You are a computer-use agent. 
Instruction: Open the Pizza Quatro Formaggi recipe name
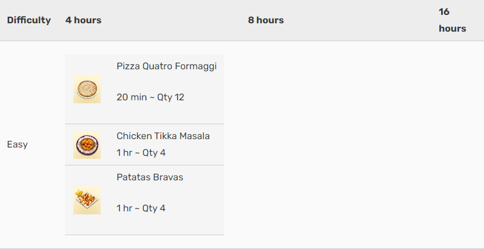click(167, 66)
